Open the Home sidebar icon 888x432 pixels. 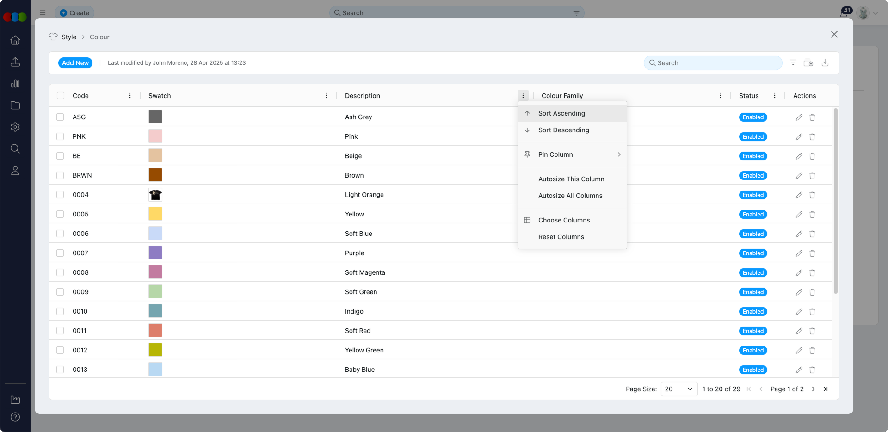[15, 40]
